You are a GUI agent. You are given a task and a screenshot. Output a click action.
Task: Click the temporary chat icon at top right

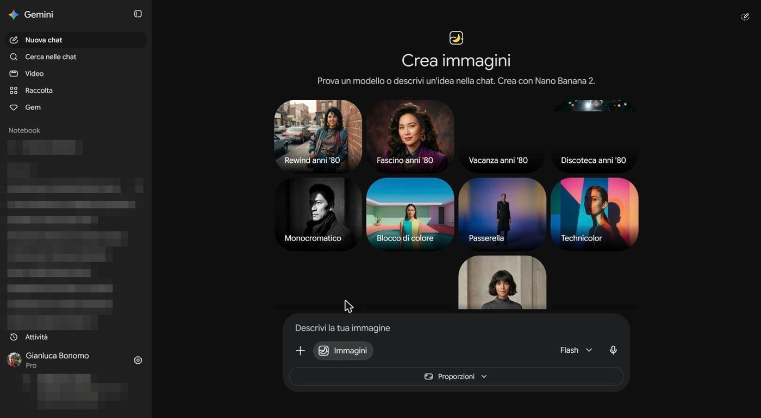pos(745,17)
